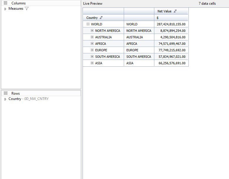Expand the EUROPE hierarchy node
Viewport: 229px width, 179px height.
pos(92,50)
